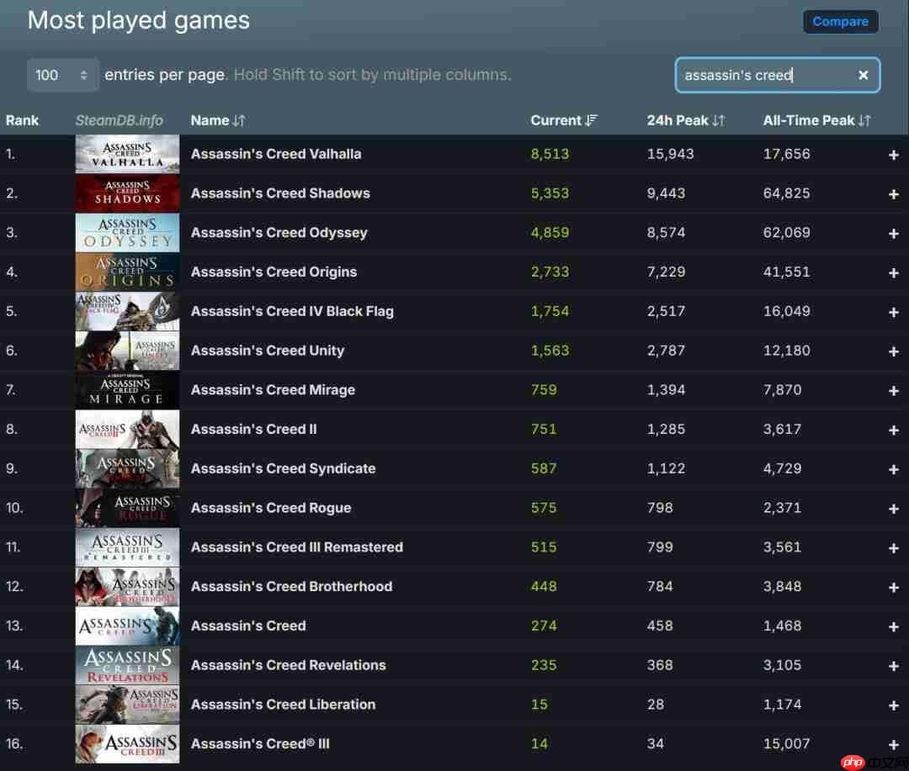Viewport: 909px width, 771px height.
Task: Click the plus icon for Assassin's Creed Liberation
Action: coord(894,705)
